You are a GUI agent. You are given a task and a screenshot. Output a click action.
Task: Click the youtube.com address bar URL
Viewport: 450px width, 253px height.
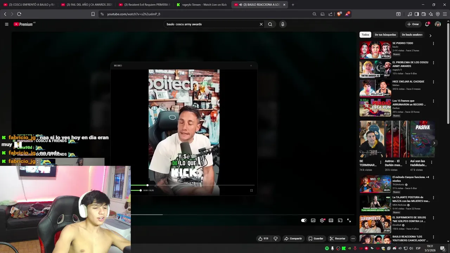click(x=134, y=14)
